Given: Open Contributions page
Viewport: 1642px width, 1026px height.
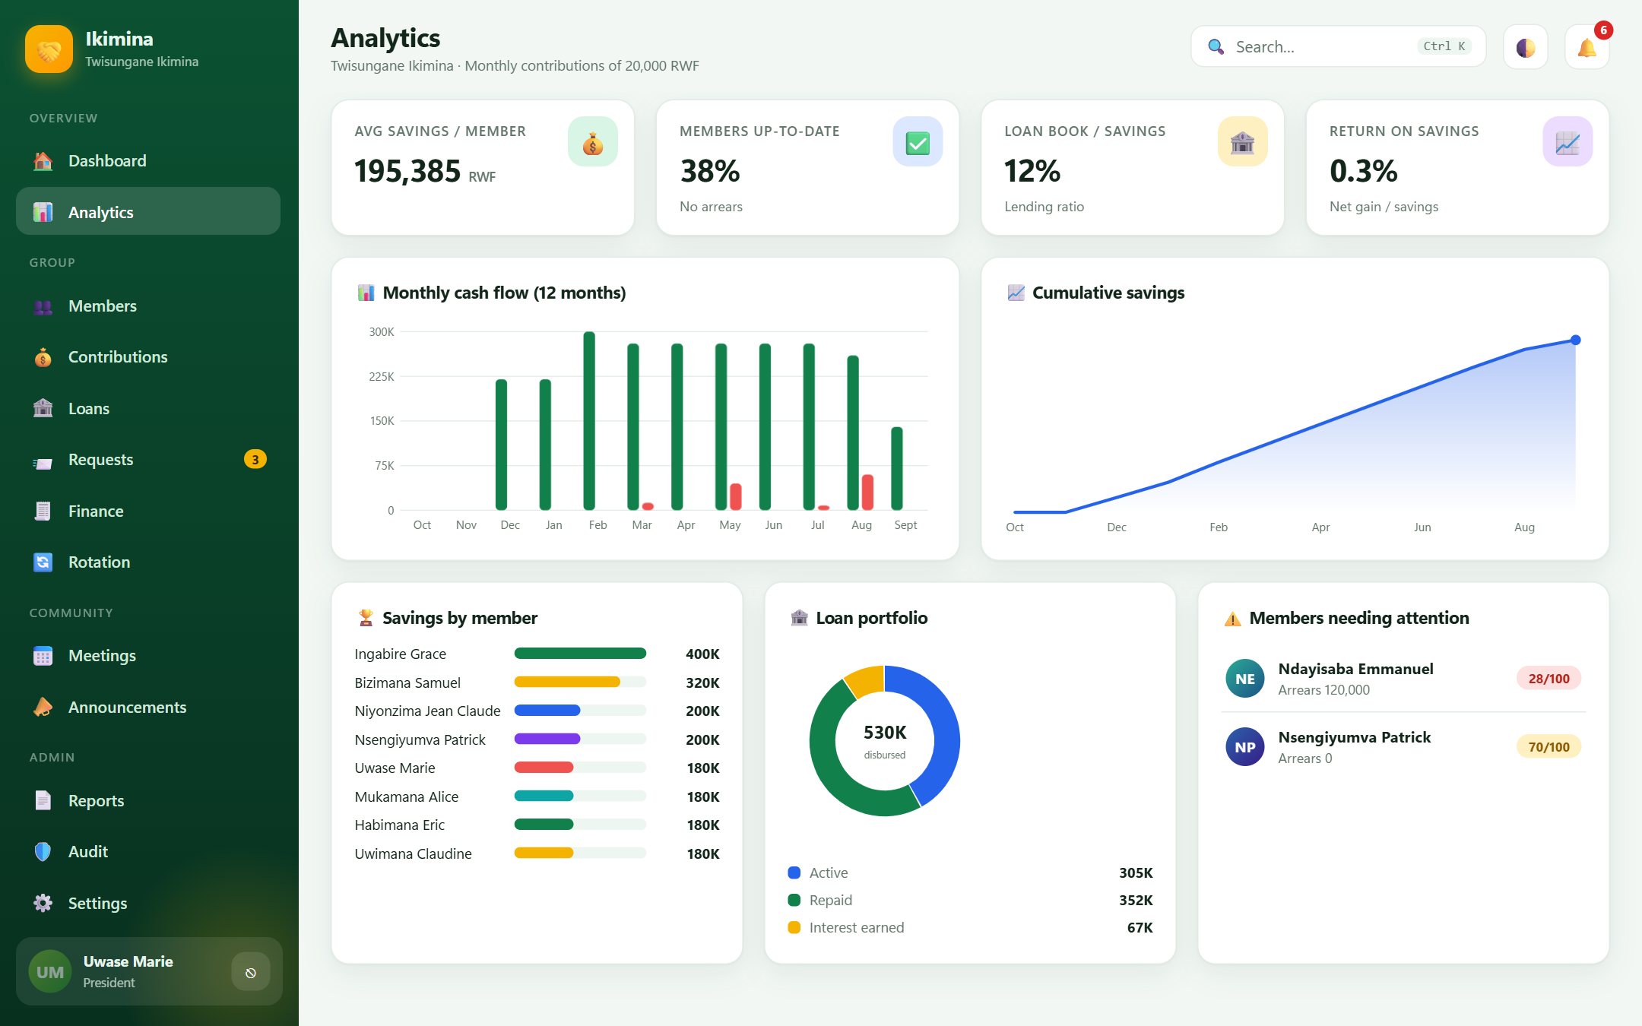Looking at the screenshot, I should click(x=148, y=356).
